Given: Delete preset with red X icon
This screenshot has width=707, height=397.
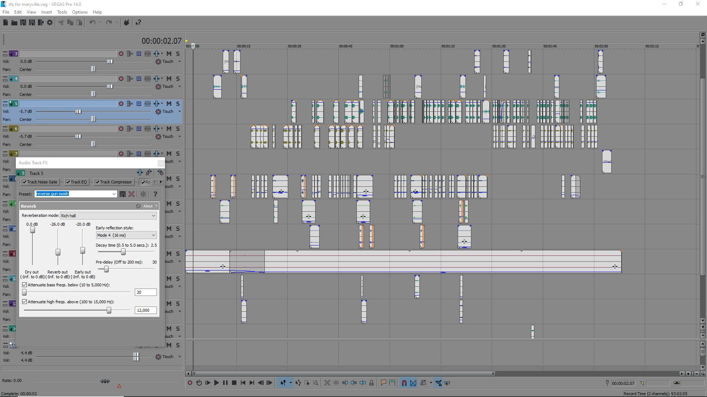Looking at the screenshot, I should pos(131,194).
